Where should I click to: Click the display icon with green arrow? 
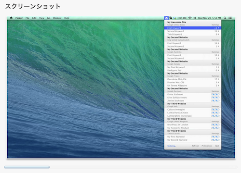coord(174,18)
